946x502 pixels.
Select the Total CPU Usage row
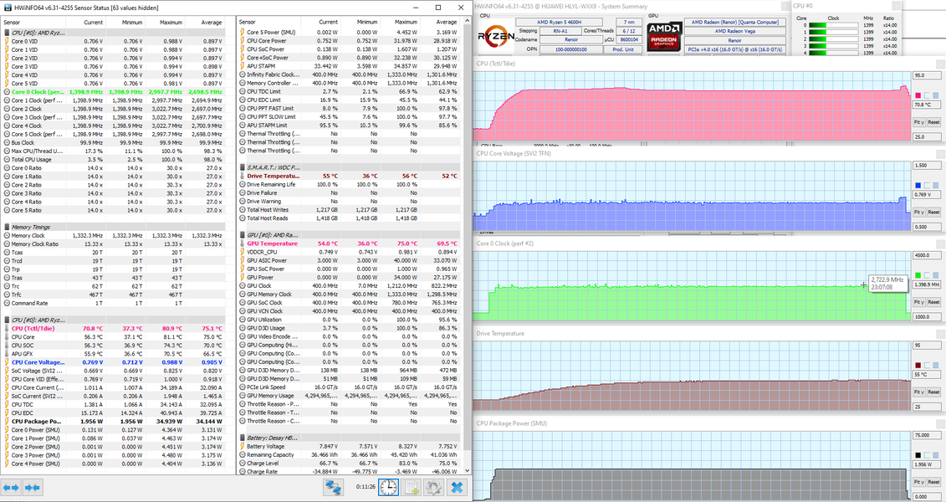pyautogui.click(x=114, y=160)
